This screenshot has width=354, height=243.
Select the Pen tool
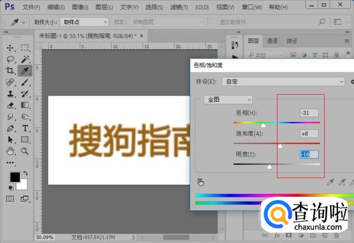10,128
